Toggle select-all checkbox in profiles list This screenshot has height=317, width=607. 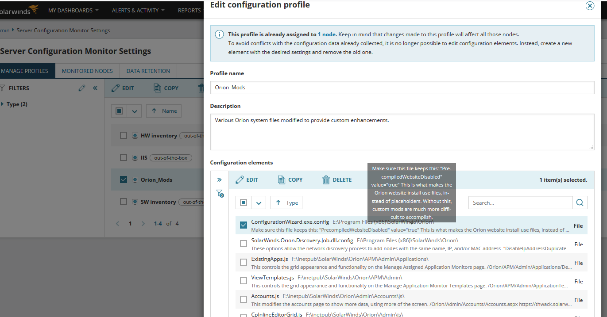tap(119, 111)
